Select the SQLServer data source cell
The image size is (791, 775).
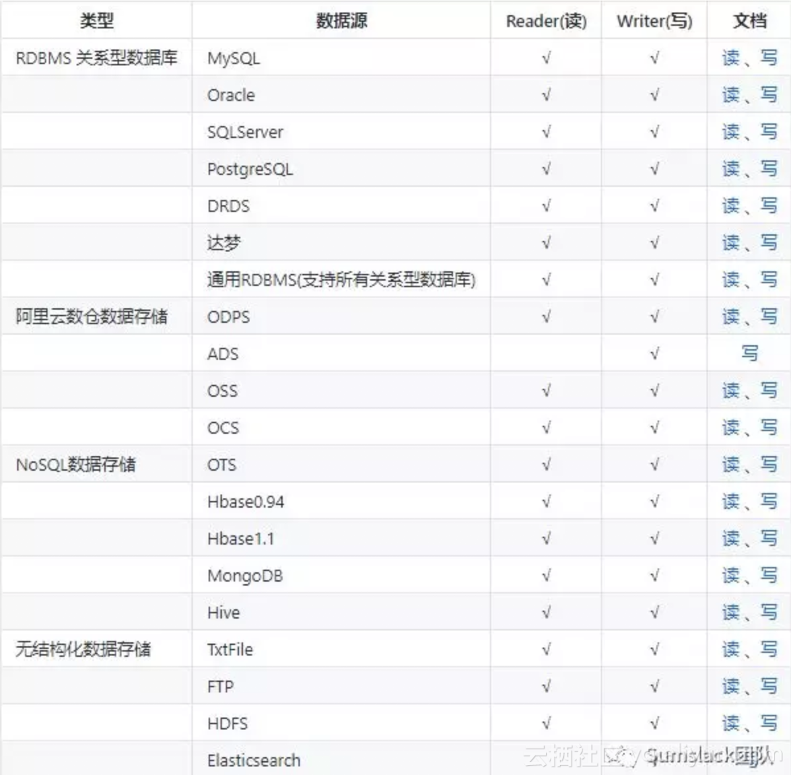(341, 132)
